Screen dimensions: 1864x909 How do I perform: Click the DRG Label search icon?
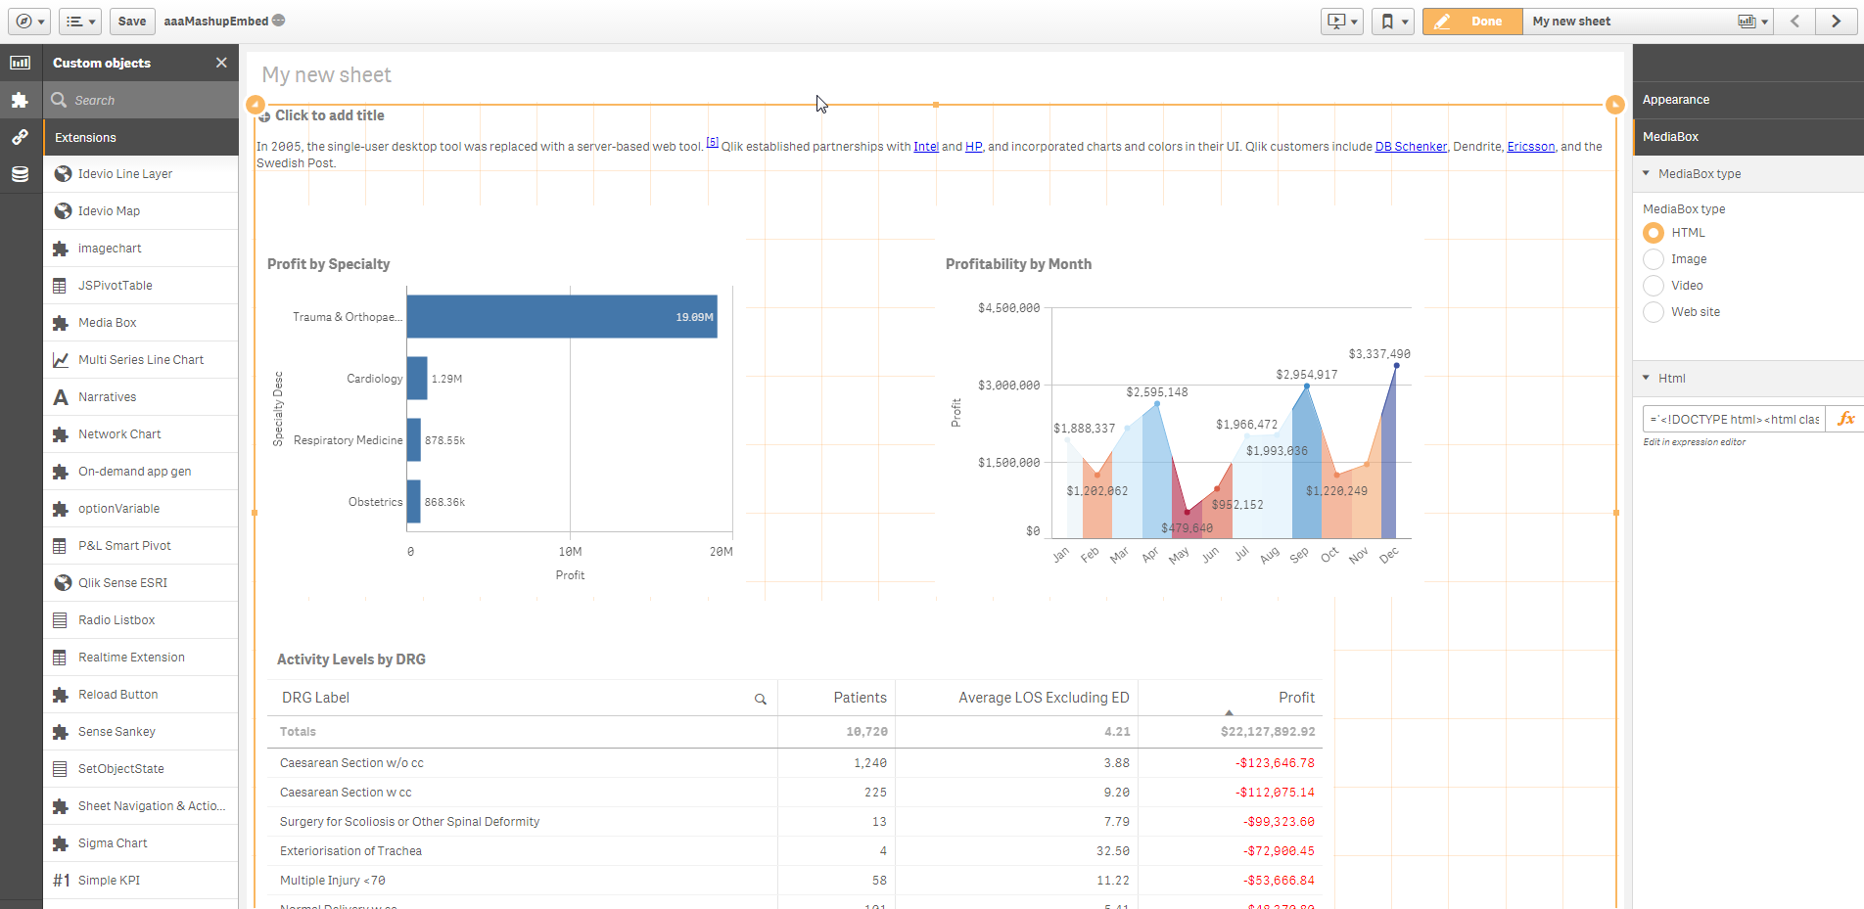point(760,699)
